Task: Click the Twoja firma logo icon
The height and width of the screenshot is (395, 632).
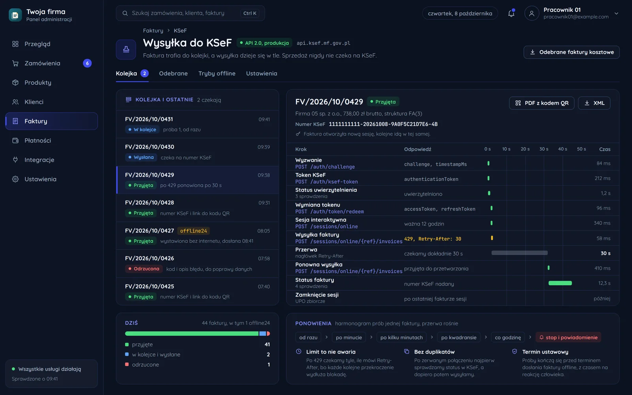Action: click(15, 15)
